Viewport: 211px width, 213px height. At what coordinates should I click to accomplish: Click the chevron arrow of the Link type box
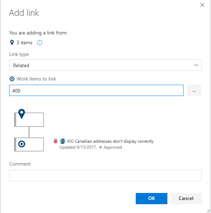tap(196, 65)
